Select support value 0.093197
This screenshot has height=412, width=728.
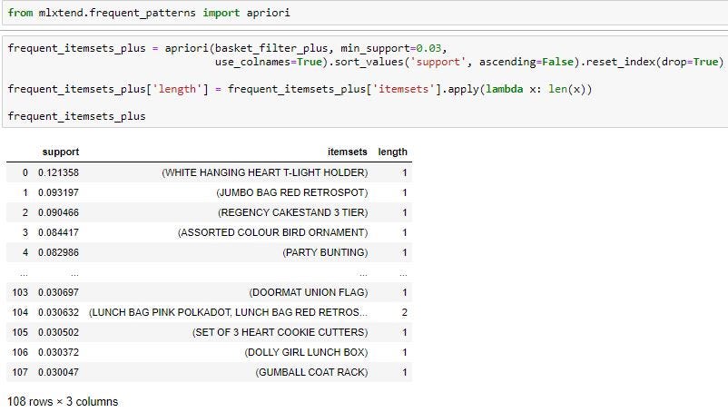[58, 192]
